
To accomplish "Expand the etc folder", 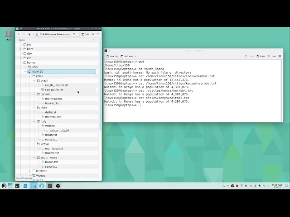I will pos(21,58).
